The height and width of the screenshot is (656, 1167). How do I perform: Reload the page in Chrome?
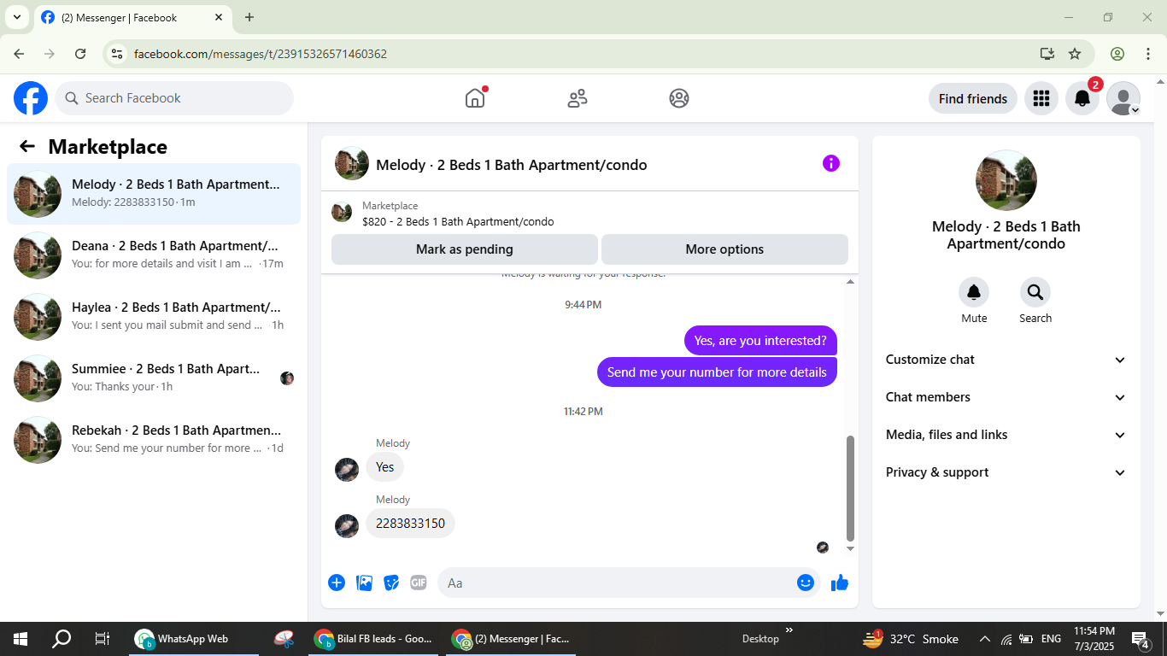[x=80, y=54]
